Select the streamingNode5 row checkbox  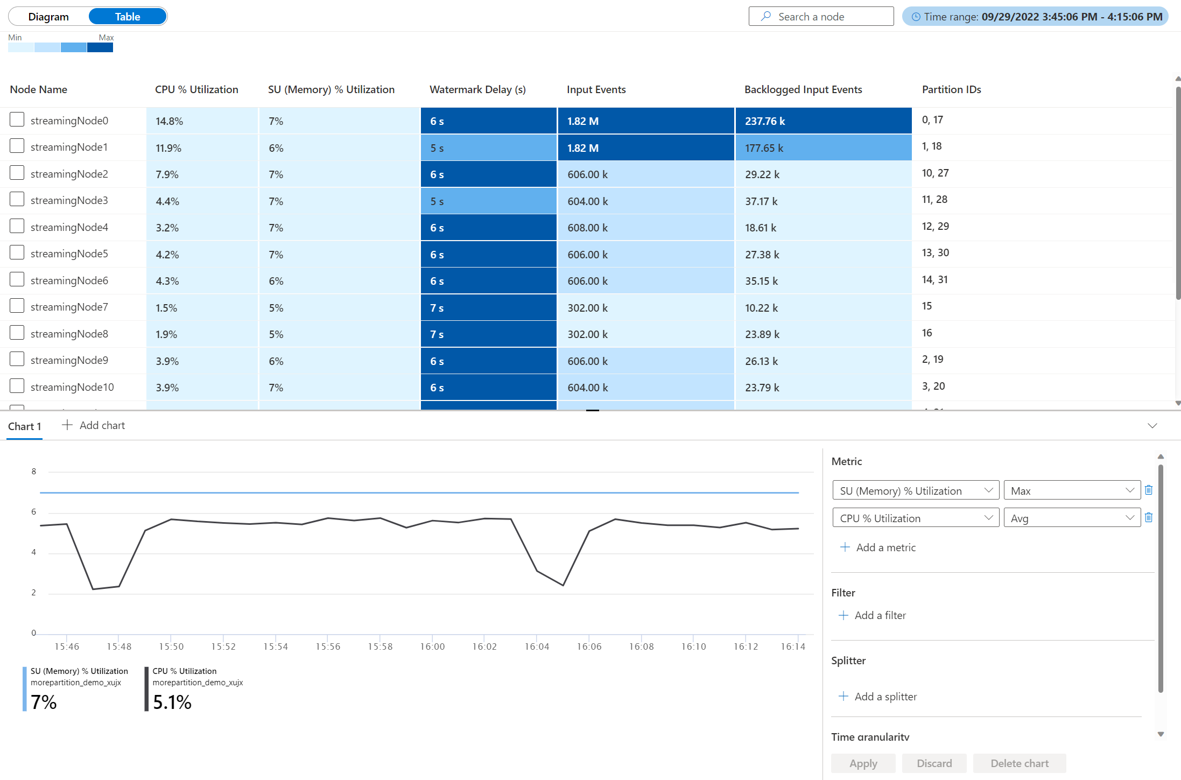17,252
